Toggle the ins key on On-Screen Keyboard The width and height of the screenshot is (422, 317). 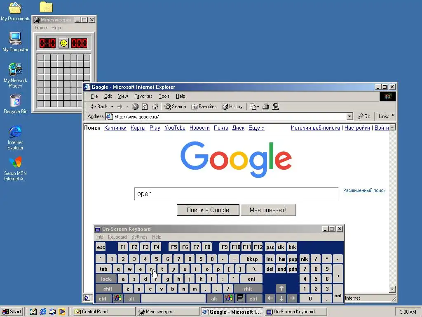(270, 259)
